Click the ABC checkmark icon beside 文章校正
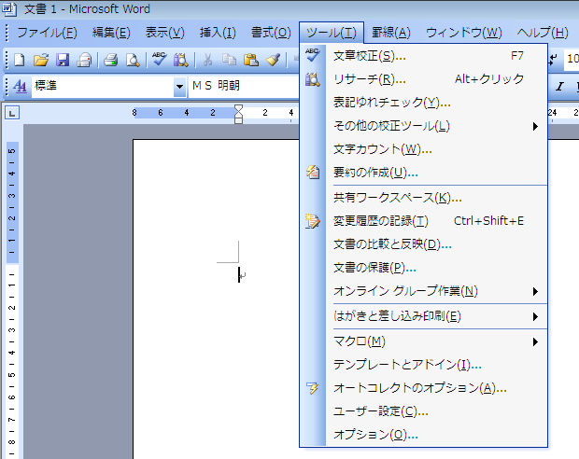This screenshot has width=579, height=459. coord(313,55)
